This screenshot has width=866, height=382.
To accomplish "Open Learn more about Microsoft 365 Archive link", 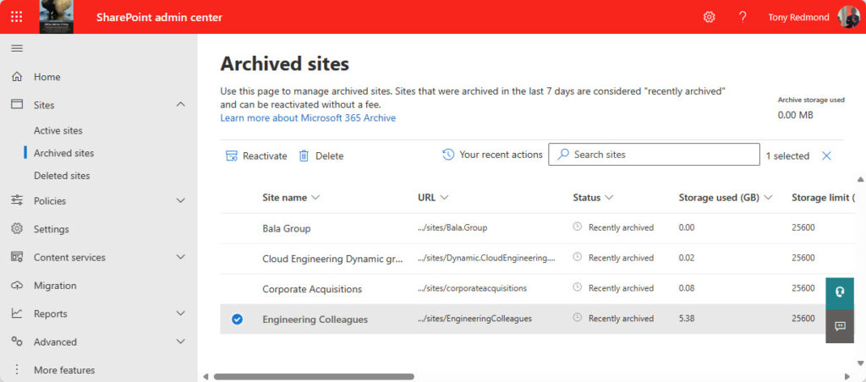I will (308, 117).
